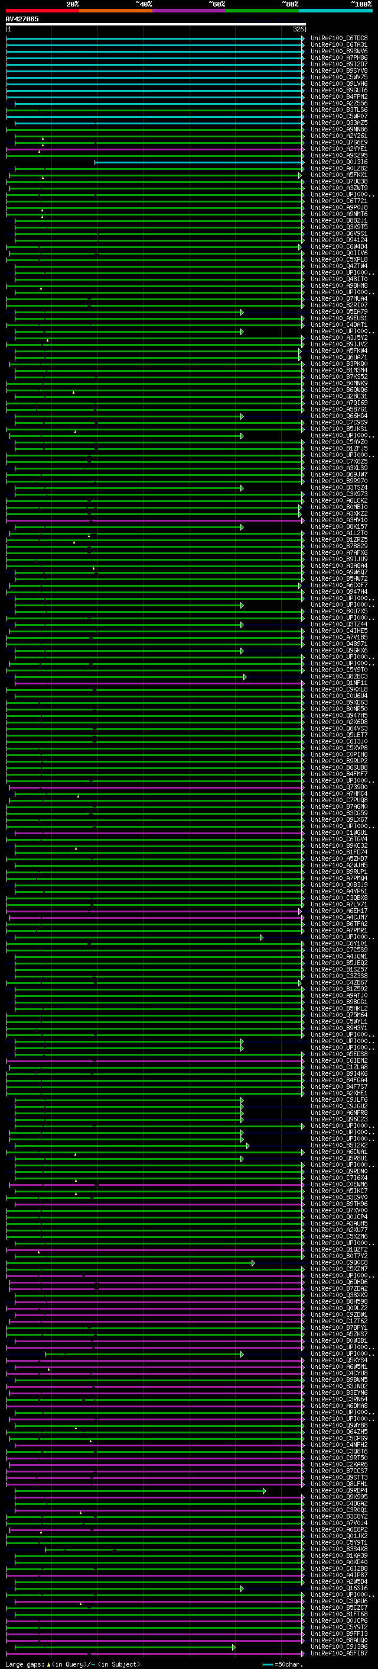The height and width of the screenshot is (1669, 378).
Task: Click the UniRef100_C5AVZ0 entry
Action: pyautogui.click(x=339, y=442)
